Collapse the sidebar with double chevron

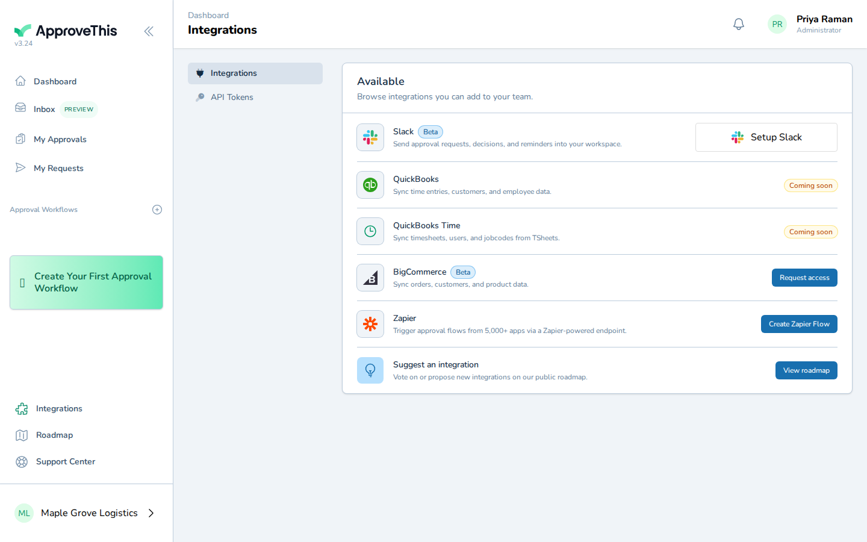point(149,31)
